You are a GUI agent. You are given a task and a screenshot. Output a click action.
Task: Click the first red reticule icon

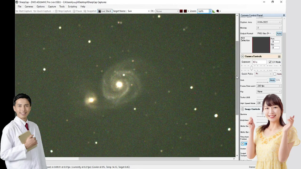(x=181, y=11)
